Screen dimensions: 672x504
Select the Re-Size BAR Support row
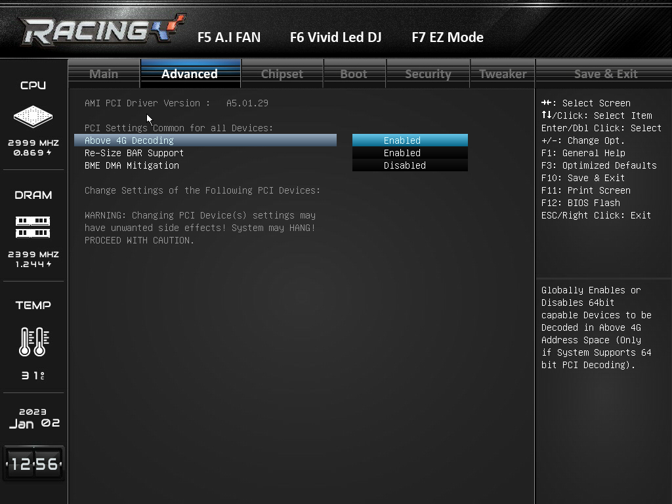[205, 153]
